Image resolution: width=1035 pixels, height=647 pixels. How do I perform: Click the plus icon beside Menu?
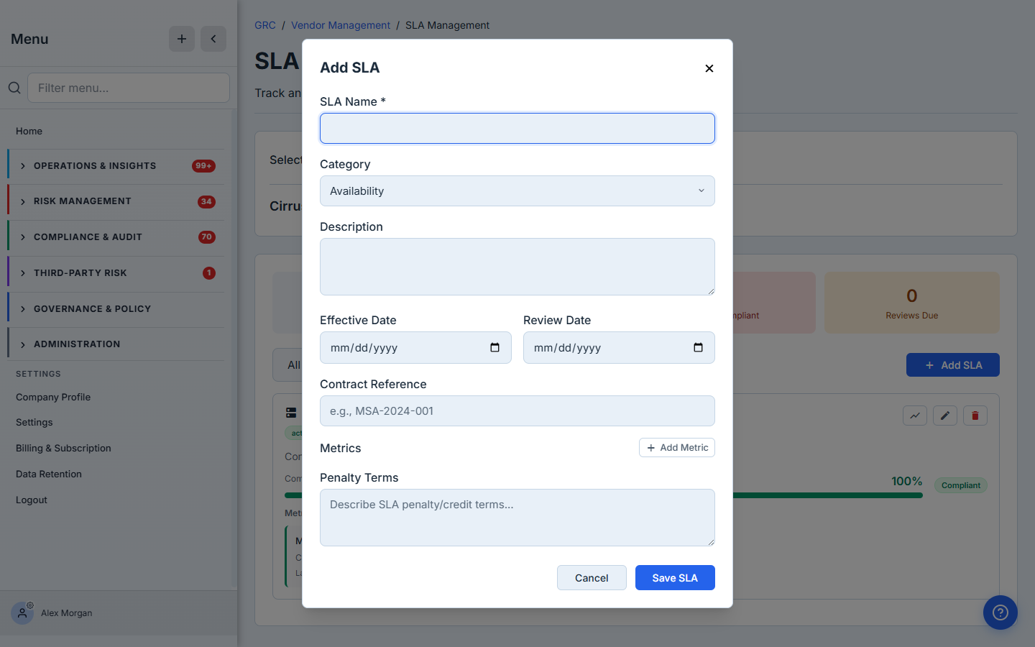coord(182,39)
